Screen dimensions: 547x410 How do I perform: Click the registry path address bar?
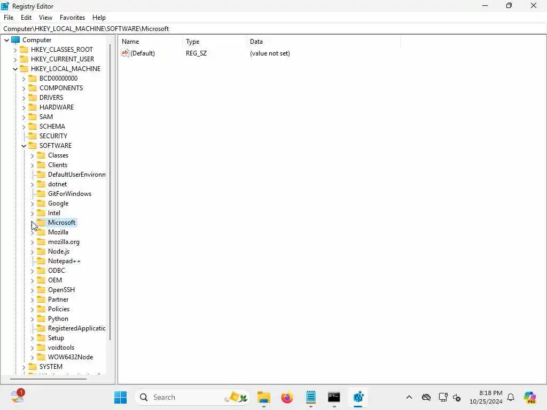(x=273, y=29)
